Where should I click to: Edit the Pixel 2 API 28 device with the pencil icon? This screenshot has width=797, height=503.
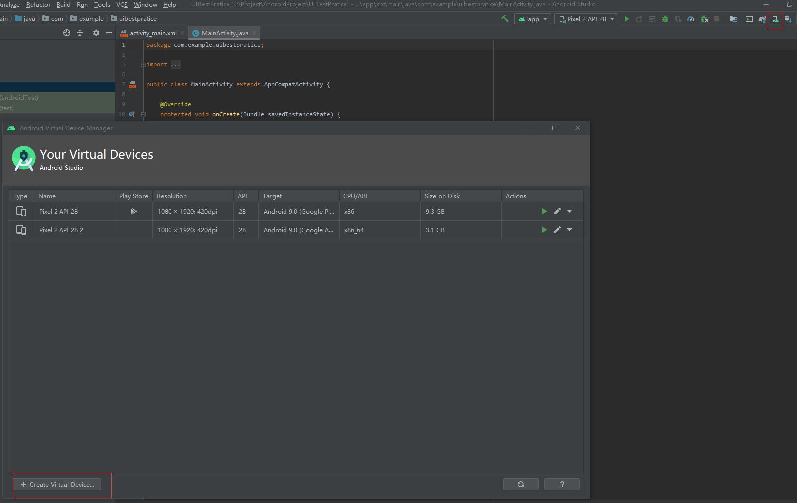[557, 211]
